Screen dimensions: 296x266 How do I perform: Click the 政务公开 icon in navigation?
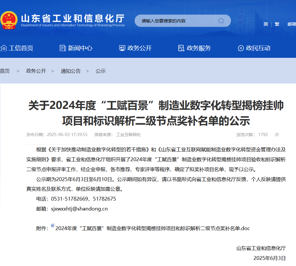[x=122, y=48]
